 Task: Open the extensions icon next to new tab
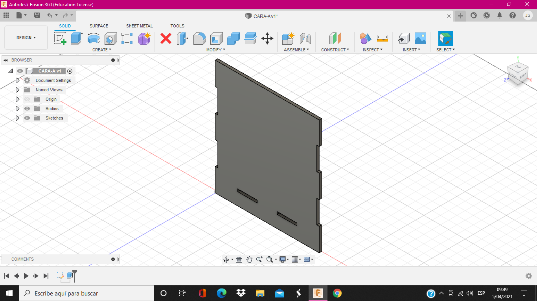click(x=474, y=15)
